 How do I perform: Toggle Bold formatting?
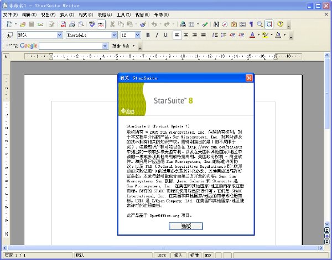pyautogui.click(x=148, y=35)
